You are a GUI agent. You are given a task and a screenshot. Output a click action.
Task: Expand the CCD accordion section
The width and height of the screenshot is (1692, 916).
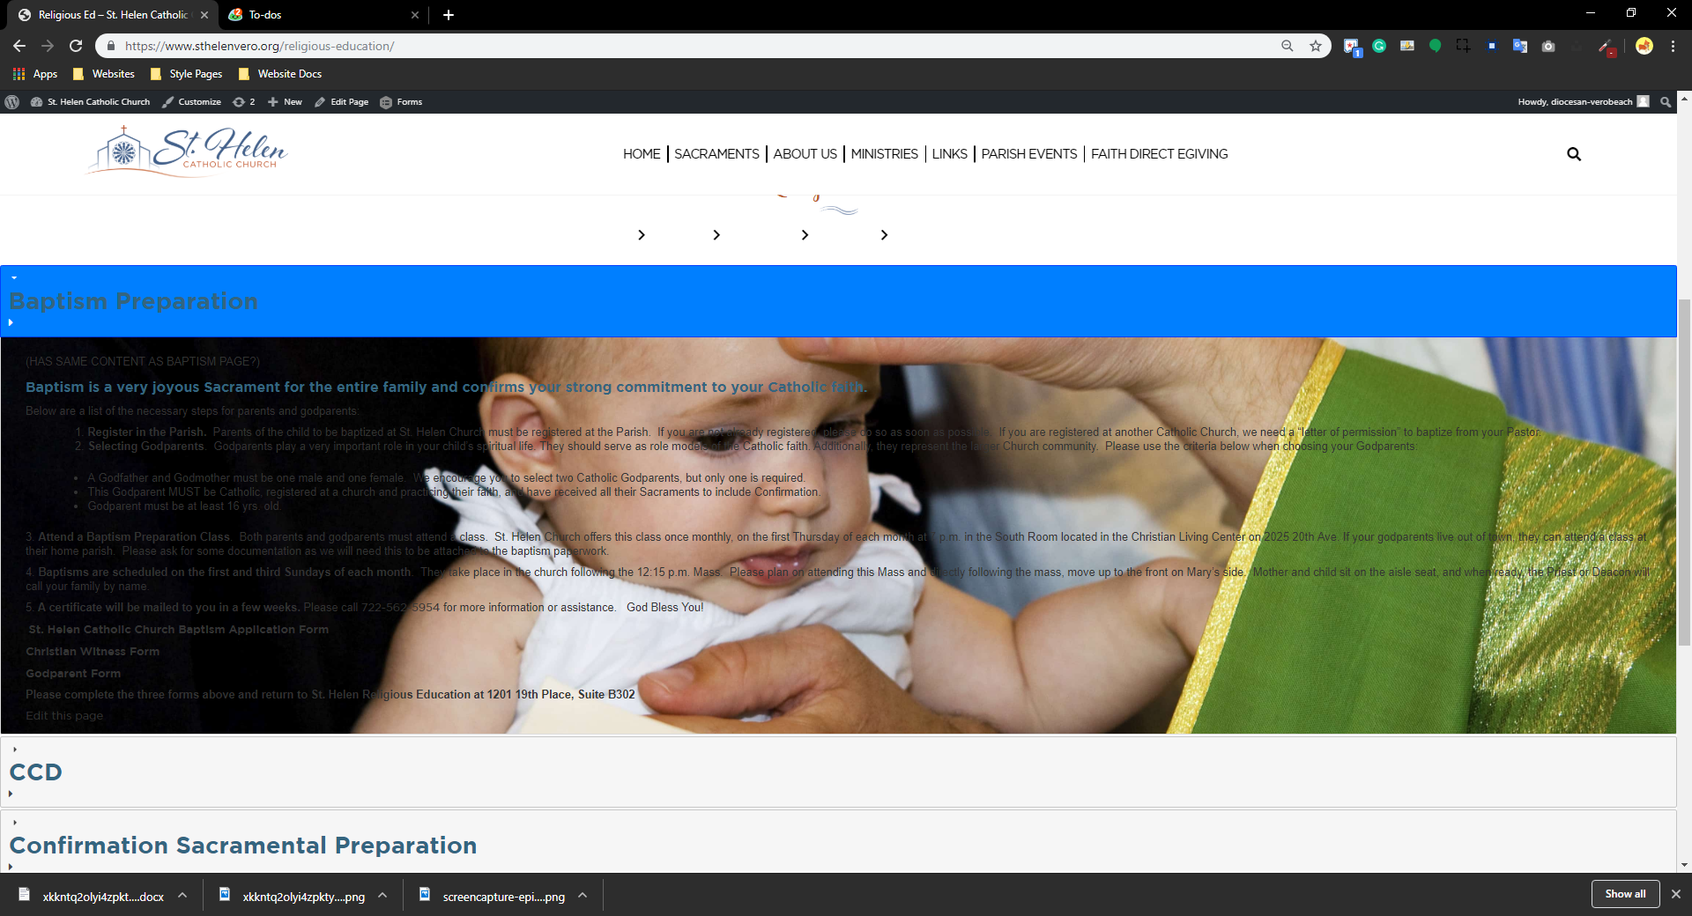[36, 772]
